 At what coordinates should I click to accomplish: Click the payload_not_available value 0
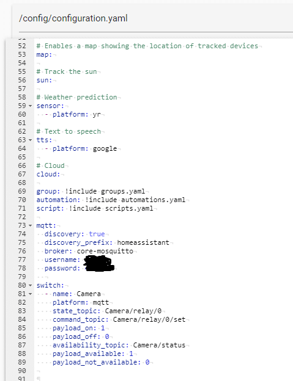(x=147, y=362)
